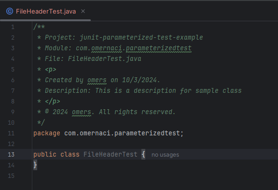Click line number 10 in the gutter
Viewport: 278px width, 190px height.
(x=11, y=122)
